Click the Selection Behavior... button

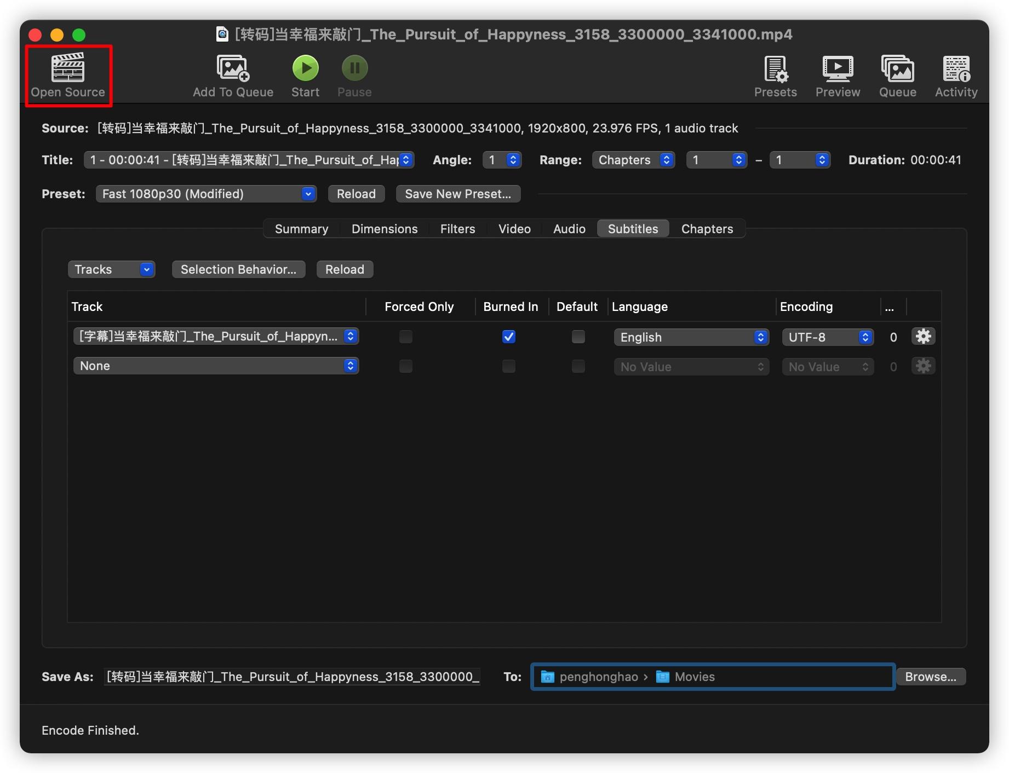click(x=238, y=269)
